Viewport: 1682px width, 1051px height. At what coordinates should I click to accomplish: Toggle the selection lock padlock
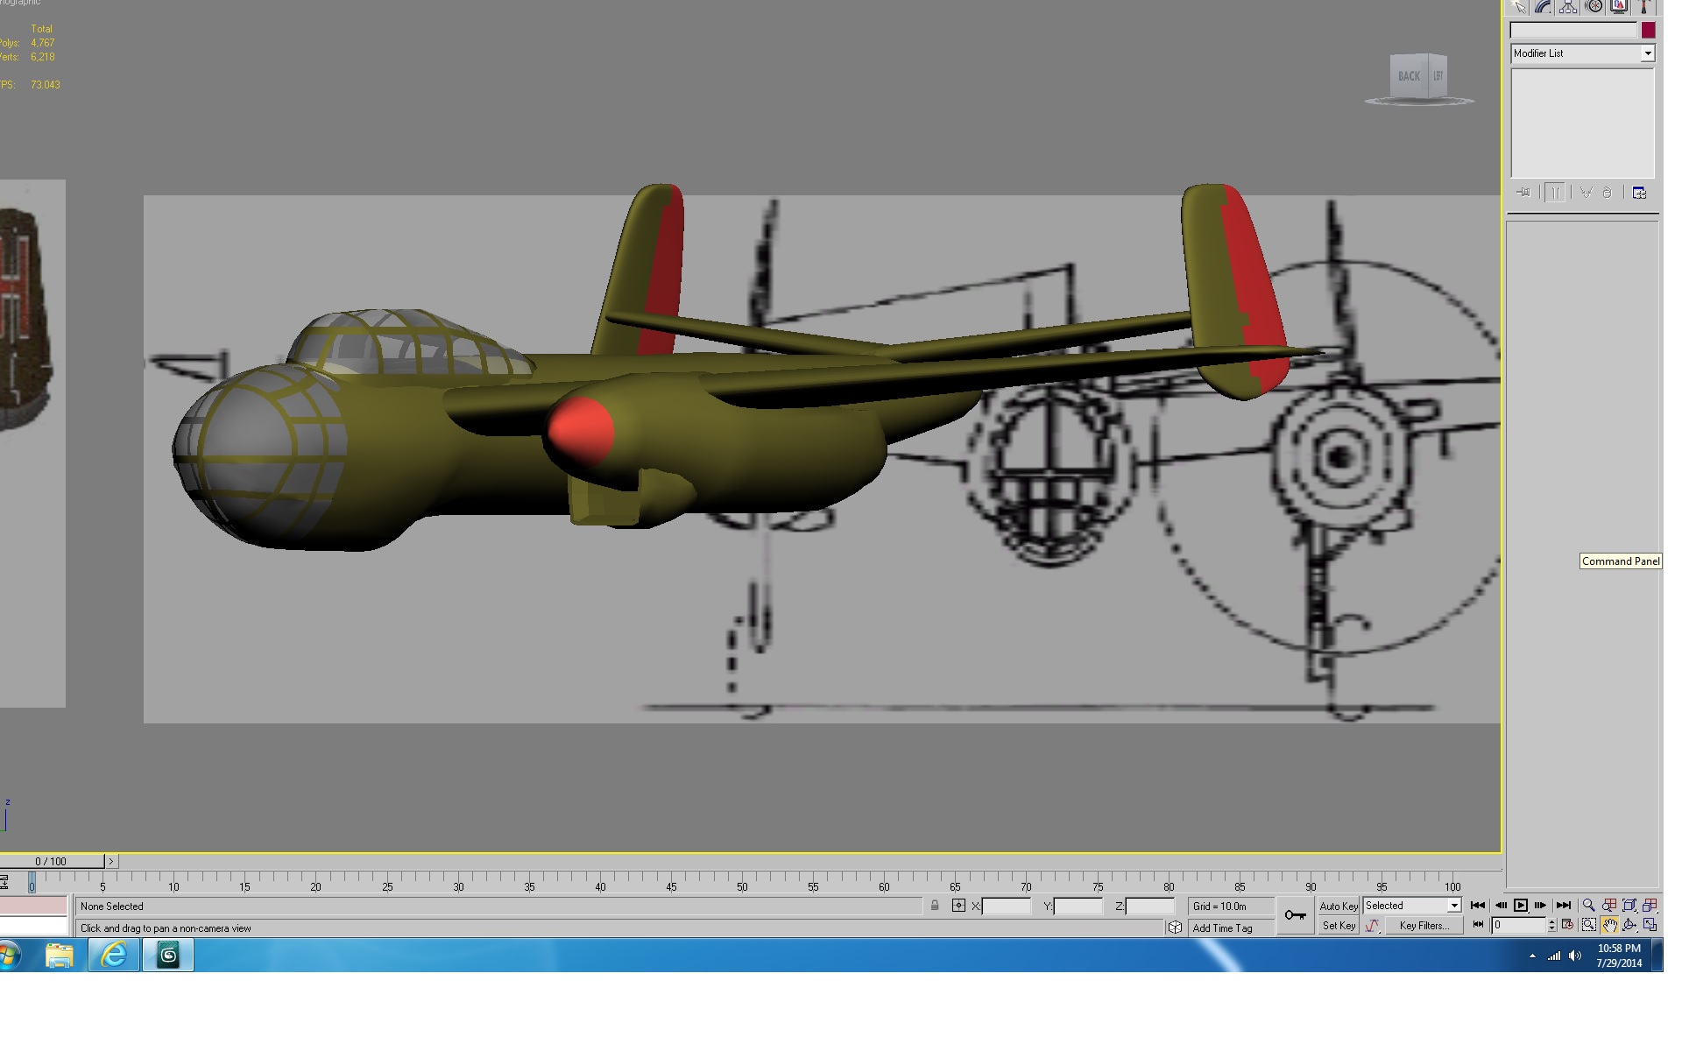pos(935,906)
